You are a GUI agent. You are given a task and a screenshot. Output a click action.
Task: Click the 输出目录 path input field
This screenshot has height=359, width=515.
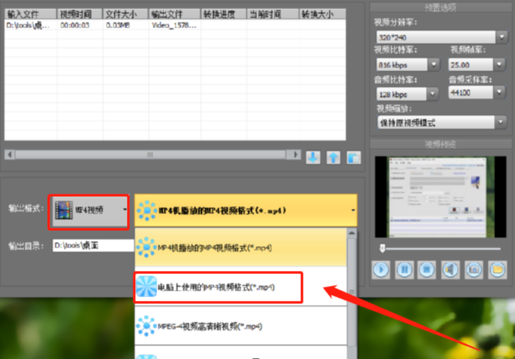pos(93,245)
